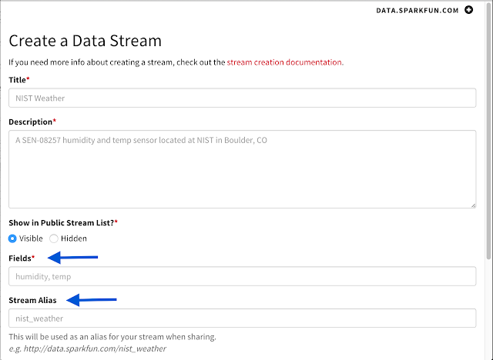Open the DATA.SPARKFUN.COM header link
Viewport: 493px width, 360px height.
coord(418,11)
